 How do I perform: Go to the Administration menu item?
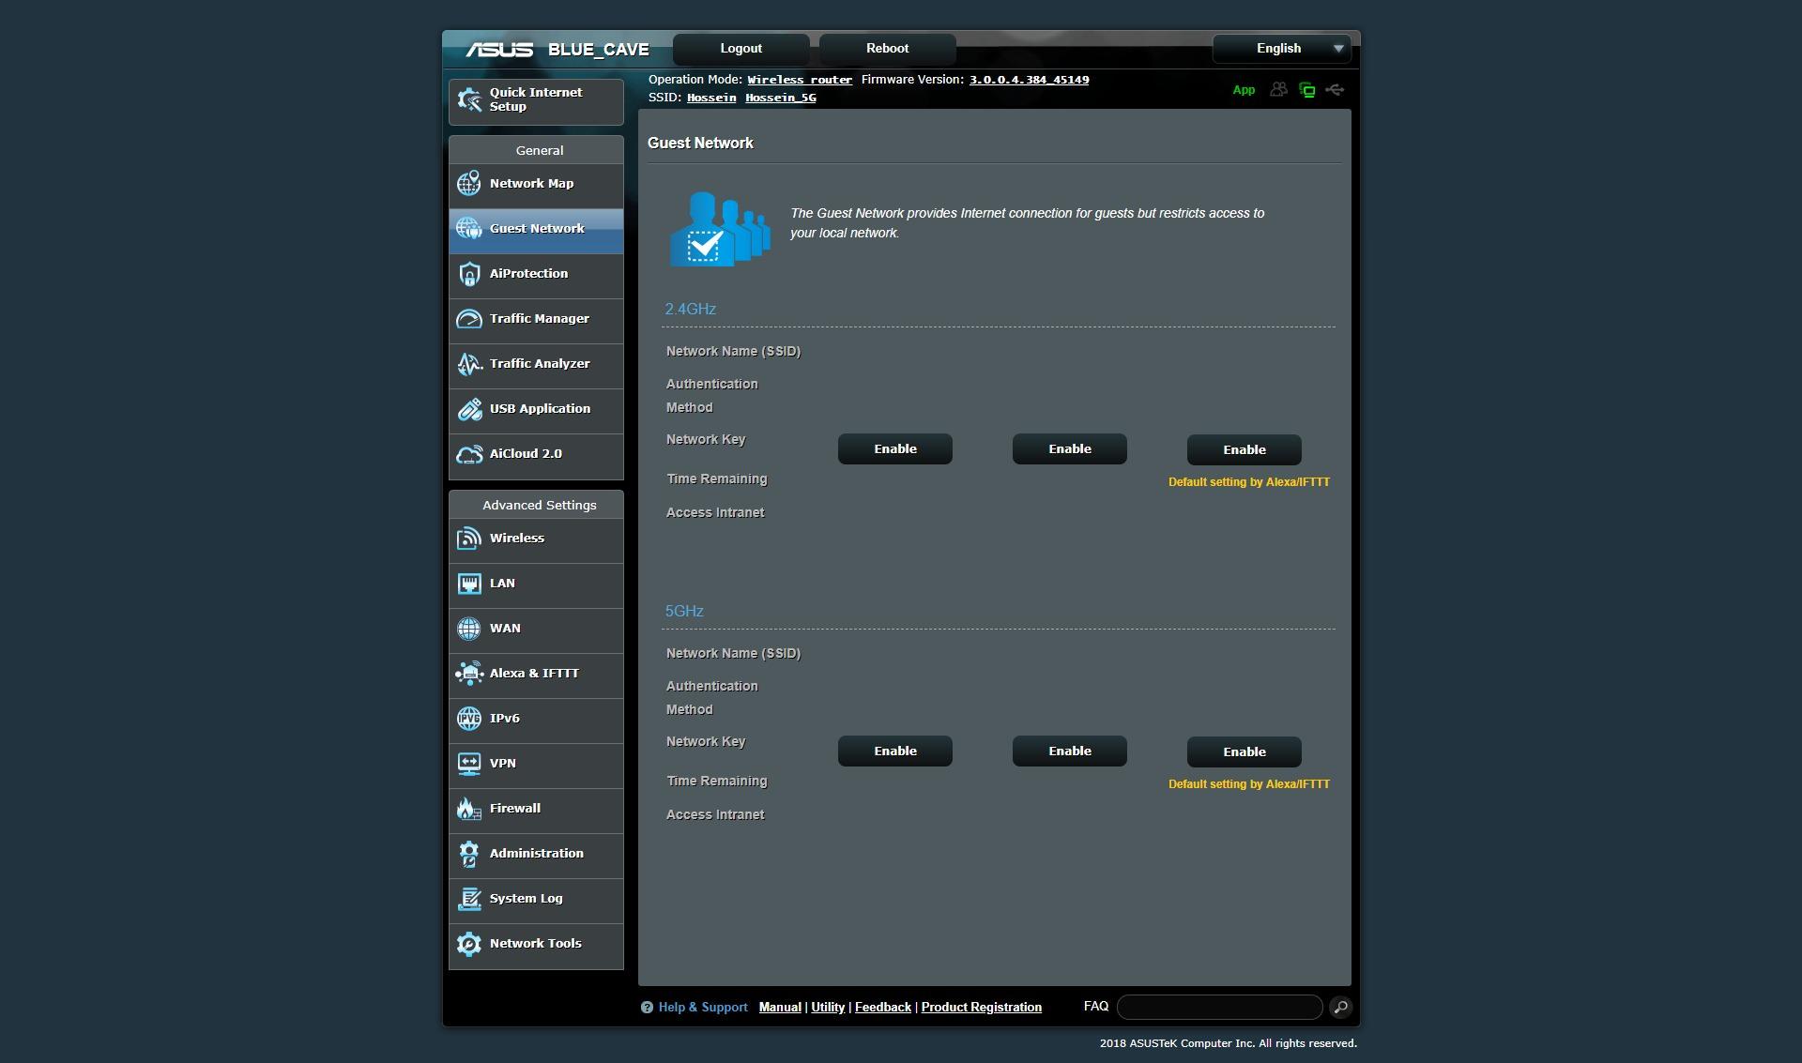tap(536, 854)
